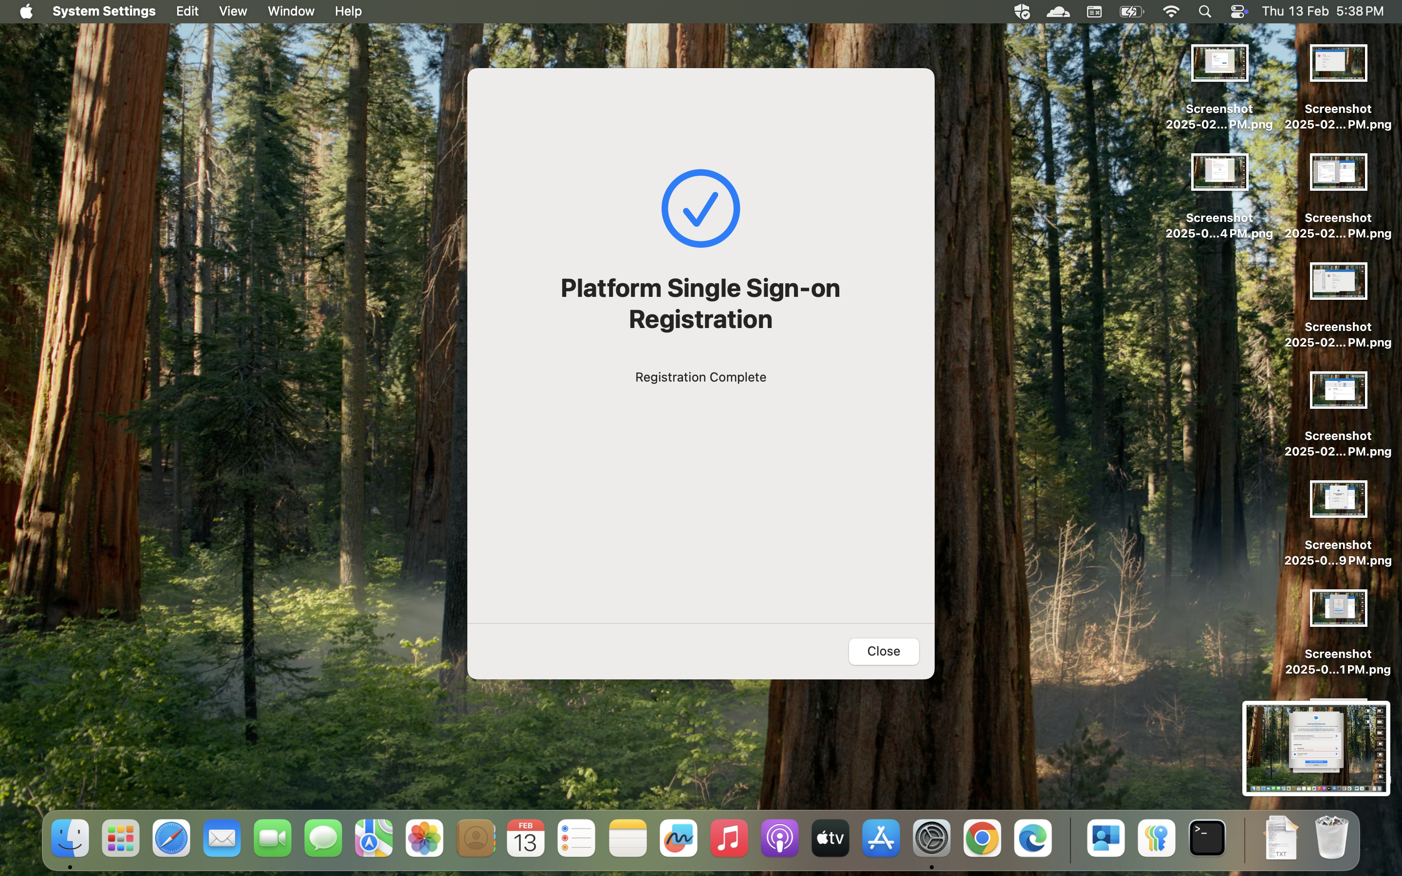The image size is (1402, 876).
Task: Open the Window menu
Action: (x=291, y=11)
